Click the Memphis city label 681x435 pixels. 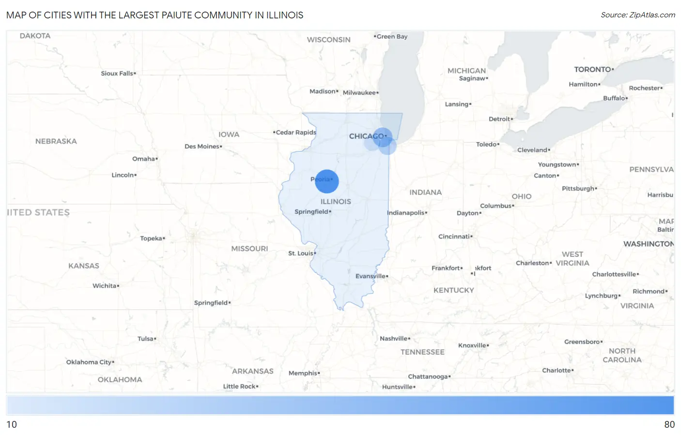304,373
